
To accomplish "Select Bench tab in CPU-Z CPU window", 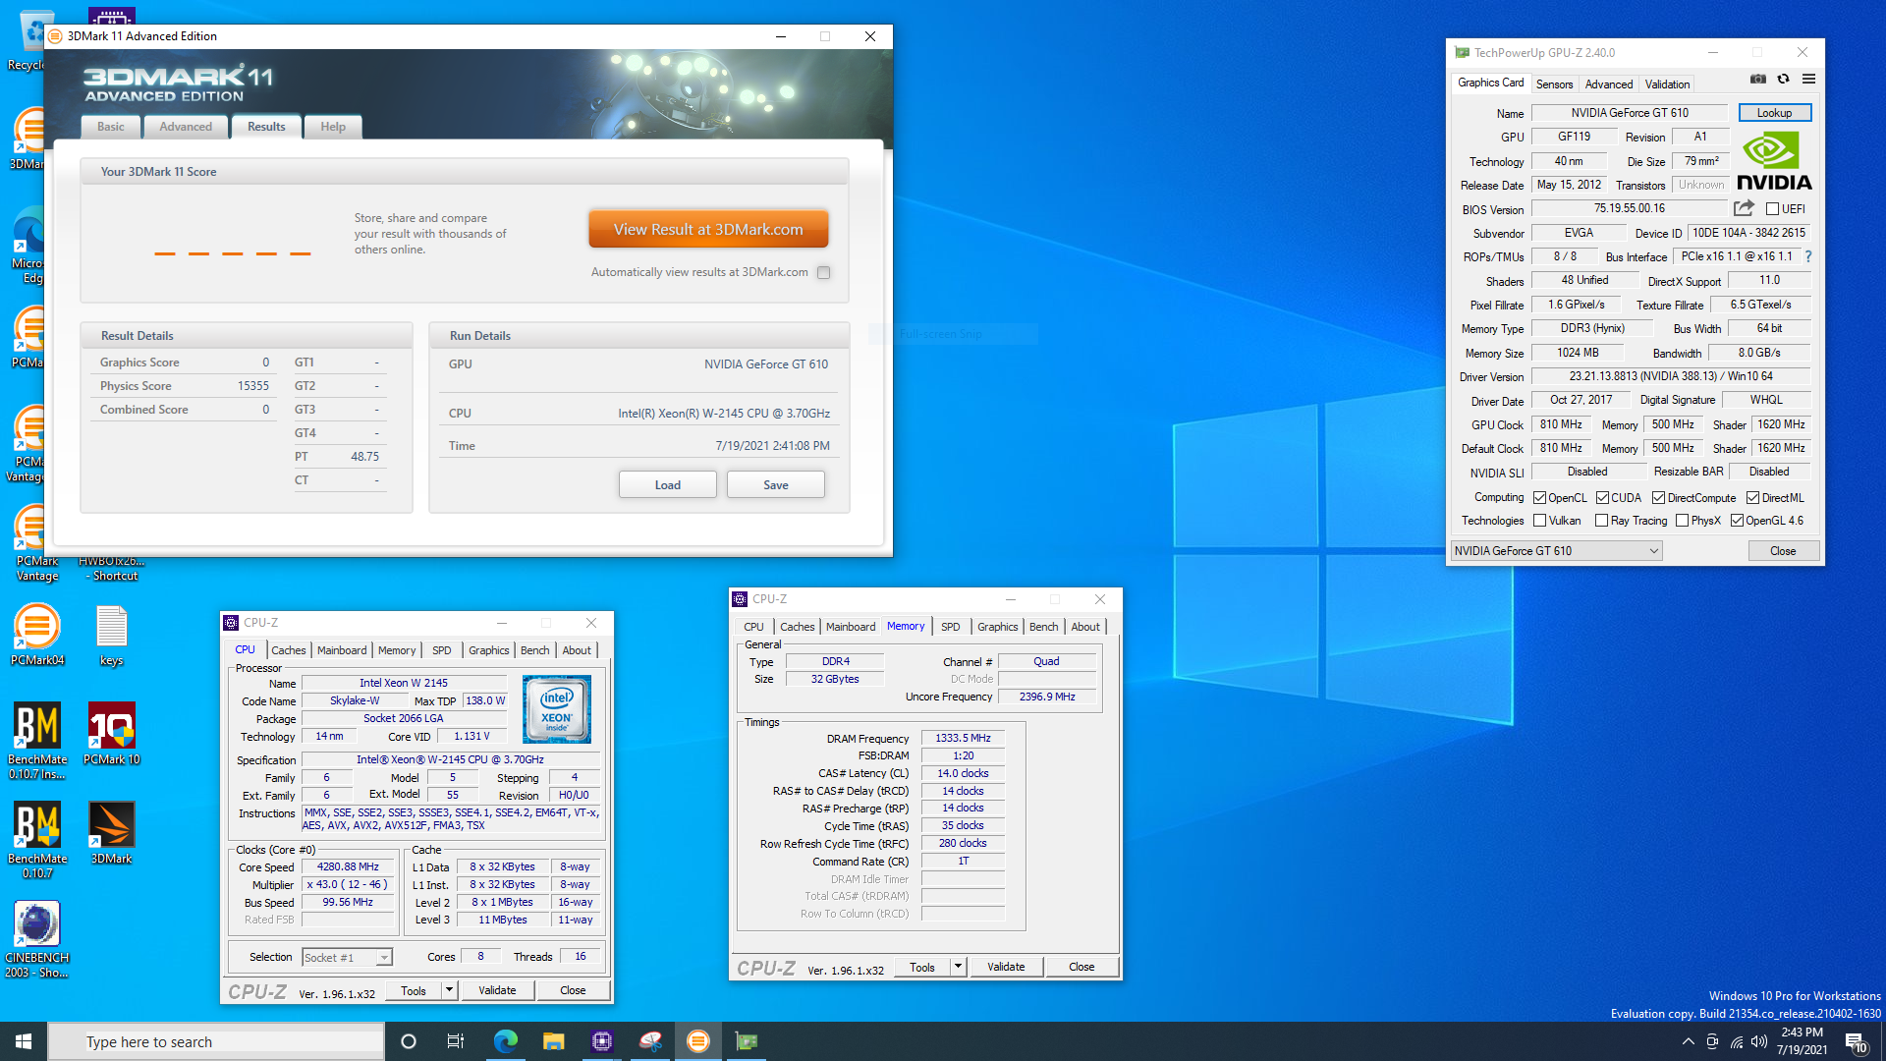I will point(534,650).
